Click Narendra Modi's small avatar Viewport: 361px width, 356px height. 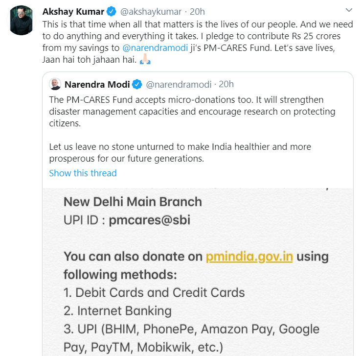55,84
